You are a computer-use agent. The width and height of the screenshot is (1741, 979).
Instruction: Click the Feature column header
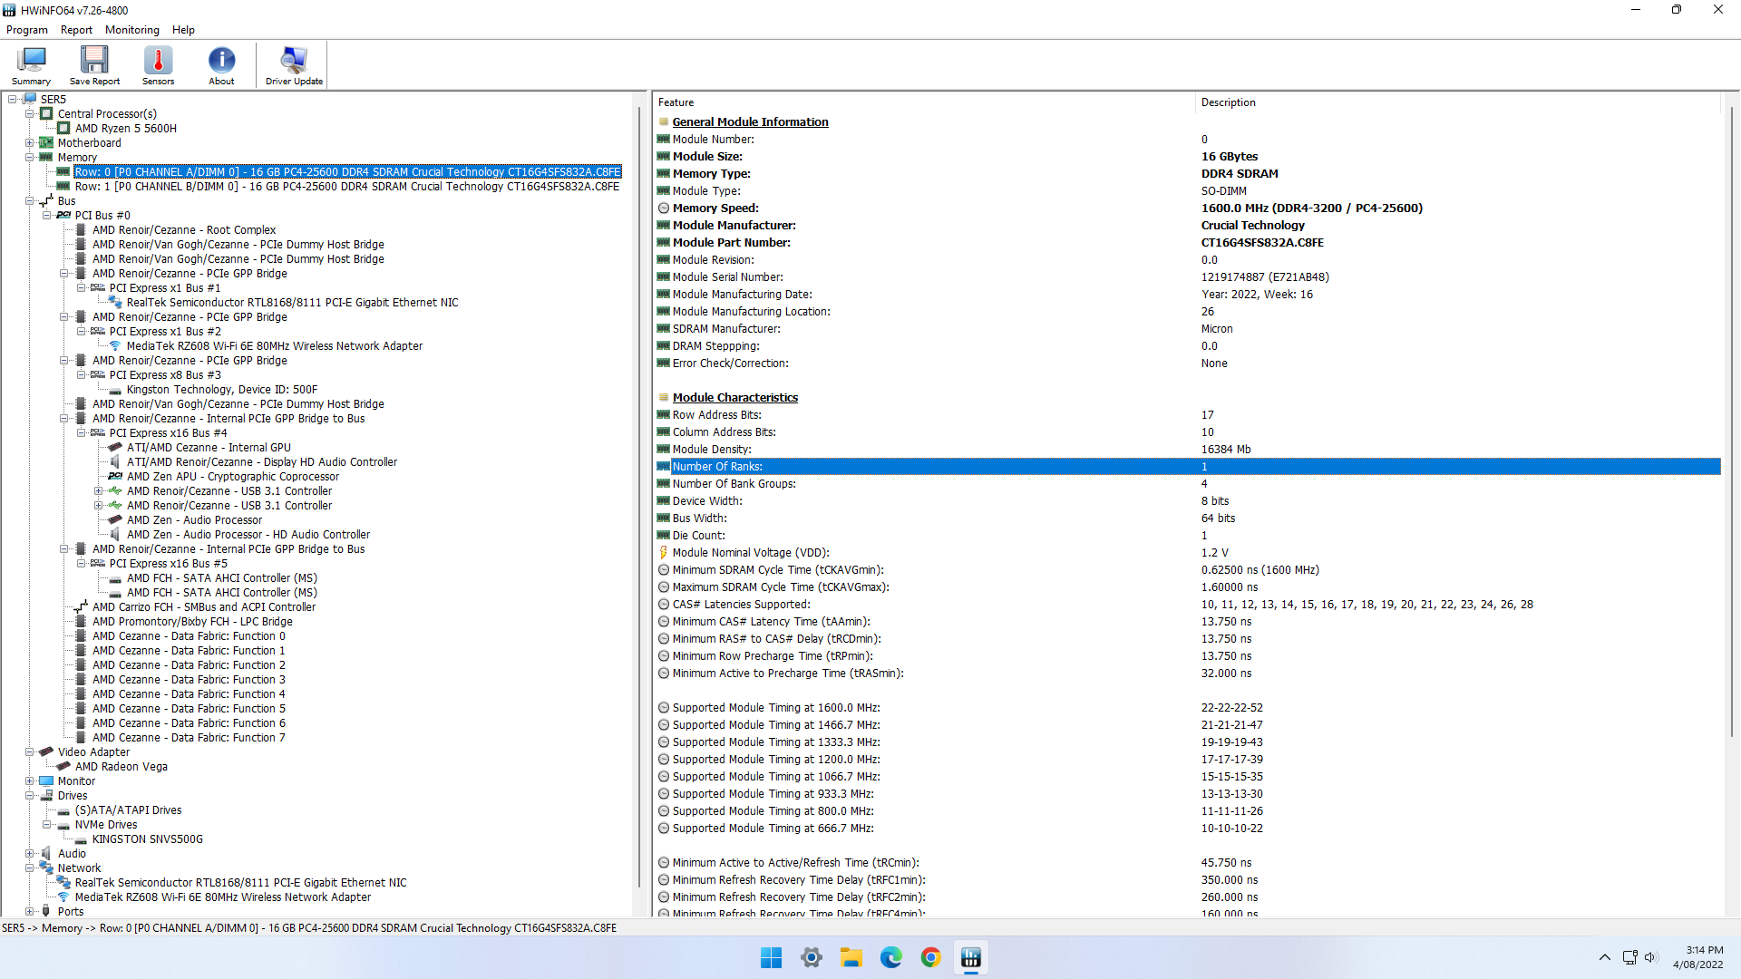[923, 102]
